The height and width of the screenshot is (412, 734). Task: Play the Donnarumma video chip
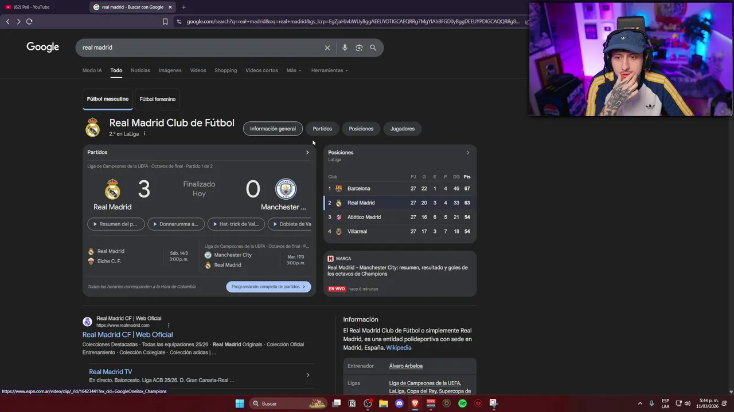tap(176, 224)
